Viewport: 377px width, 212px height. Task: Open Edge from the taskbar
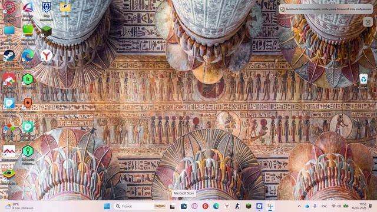tap(216, 206)
